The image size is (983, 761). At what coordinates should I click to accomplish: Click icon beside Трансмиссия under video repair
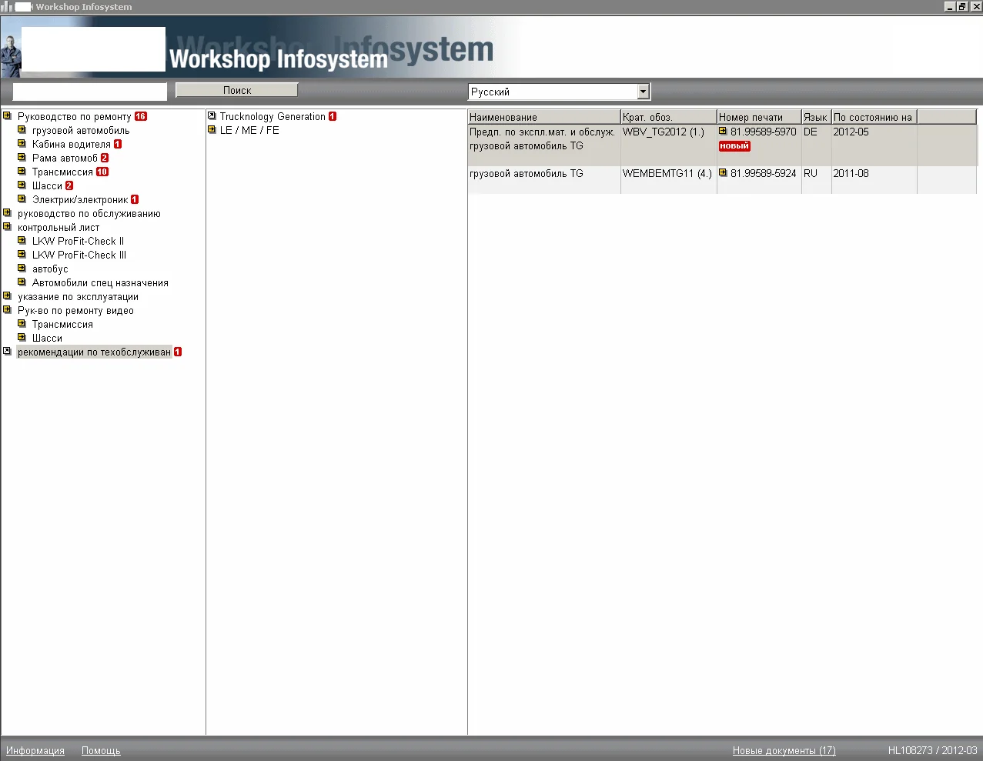tap(22, 324)
